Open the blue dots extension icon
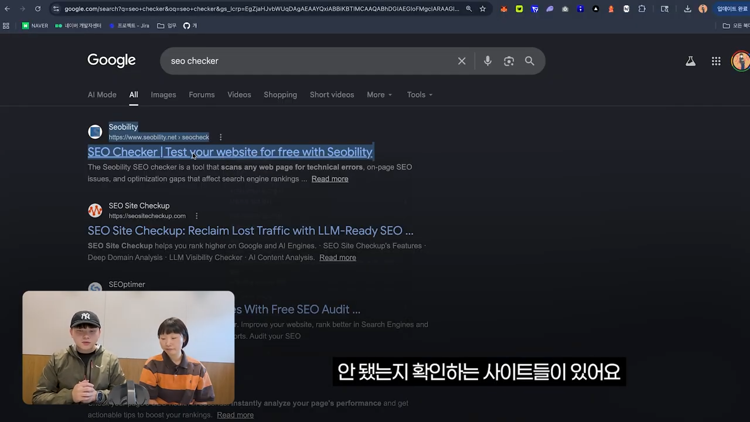The height and width of the screenshot is (422, 750). [x=580, y=9]
